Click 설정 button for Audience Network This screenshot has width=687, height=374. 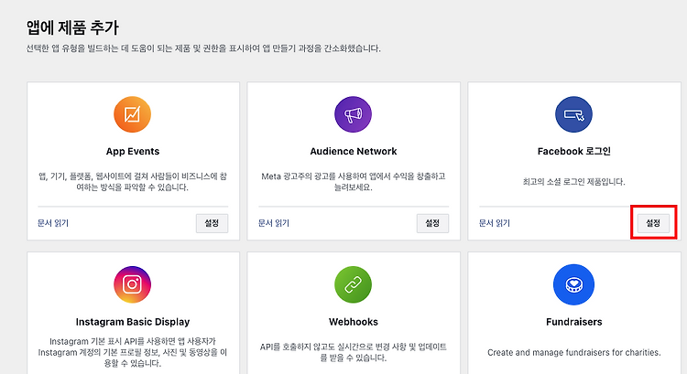click(x=432, y=223)
